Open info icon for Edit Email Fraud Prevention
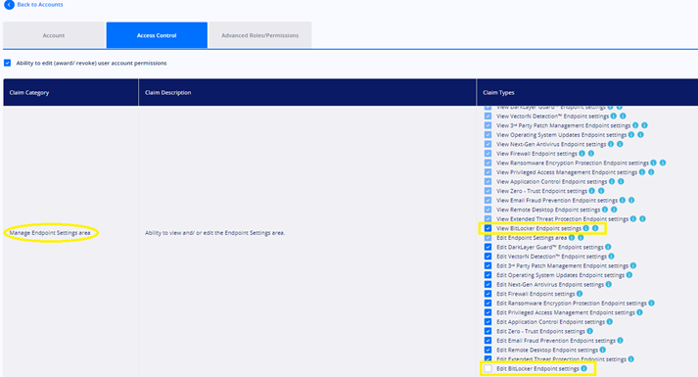The image size is (698, 377). [620, 341]
